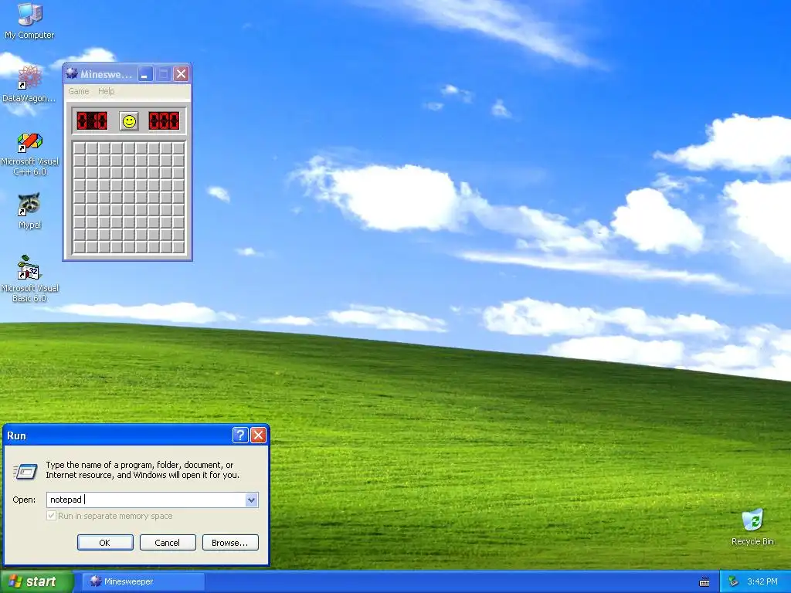Click the bottom-right Minesweeper grid cell
This screenshot has width=791, height=593.
click(x=178, y=247)
